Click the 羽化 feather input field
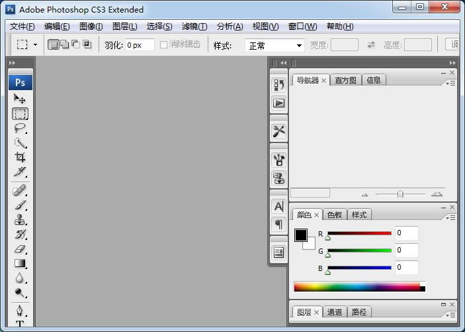The width and height of the screenshot is (465, 332). tap(140, 45)
